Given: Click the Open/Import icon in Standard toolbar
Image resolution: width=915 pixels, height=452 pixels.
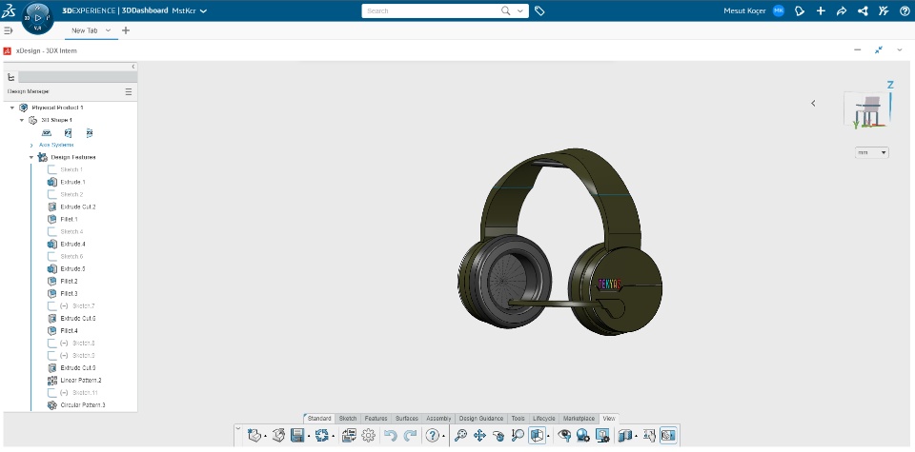Looking at the screenshot, I should click(x=279, y=435).
